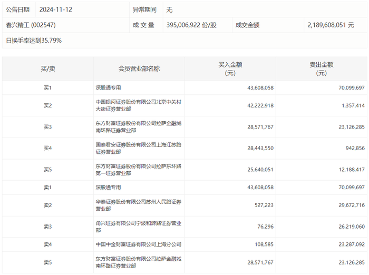This screenshot has width=369, height=275.
Task: Click 东方财富拉萨金融城南环路 in 卖5 row
Action: [138, 262]
